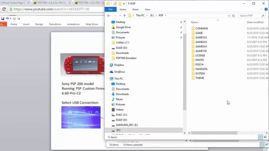Image resolution: width=269 pixels, height=151 pixels.
Task: Click the search magnifier icon in Search PSP
Action: point(263,16)
